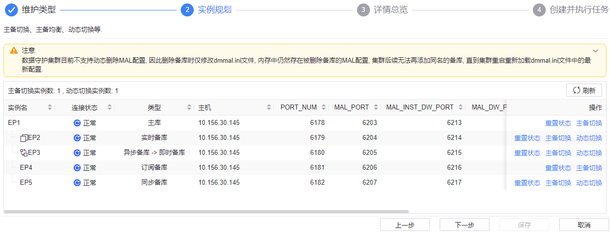Image resolution: width=610 pixels, height=232 pixels.
Task: Click the connection status icon in row EP1
Action: (x=77, y=123)
